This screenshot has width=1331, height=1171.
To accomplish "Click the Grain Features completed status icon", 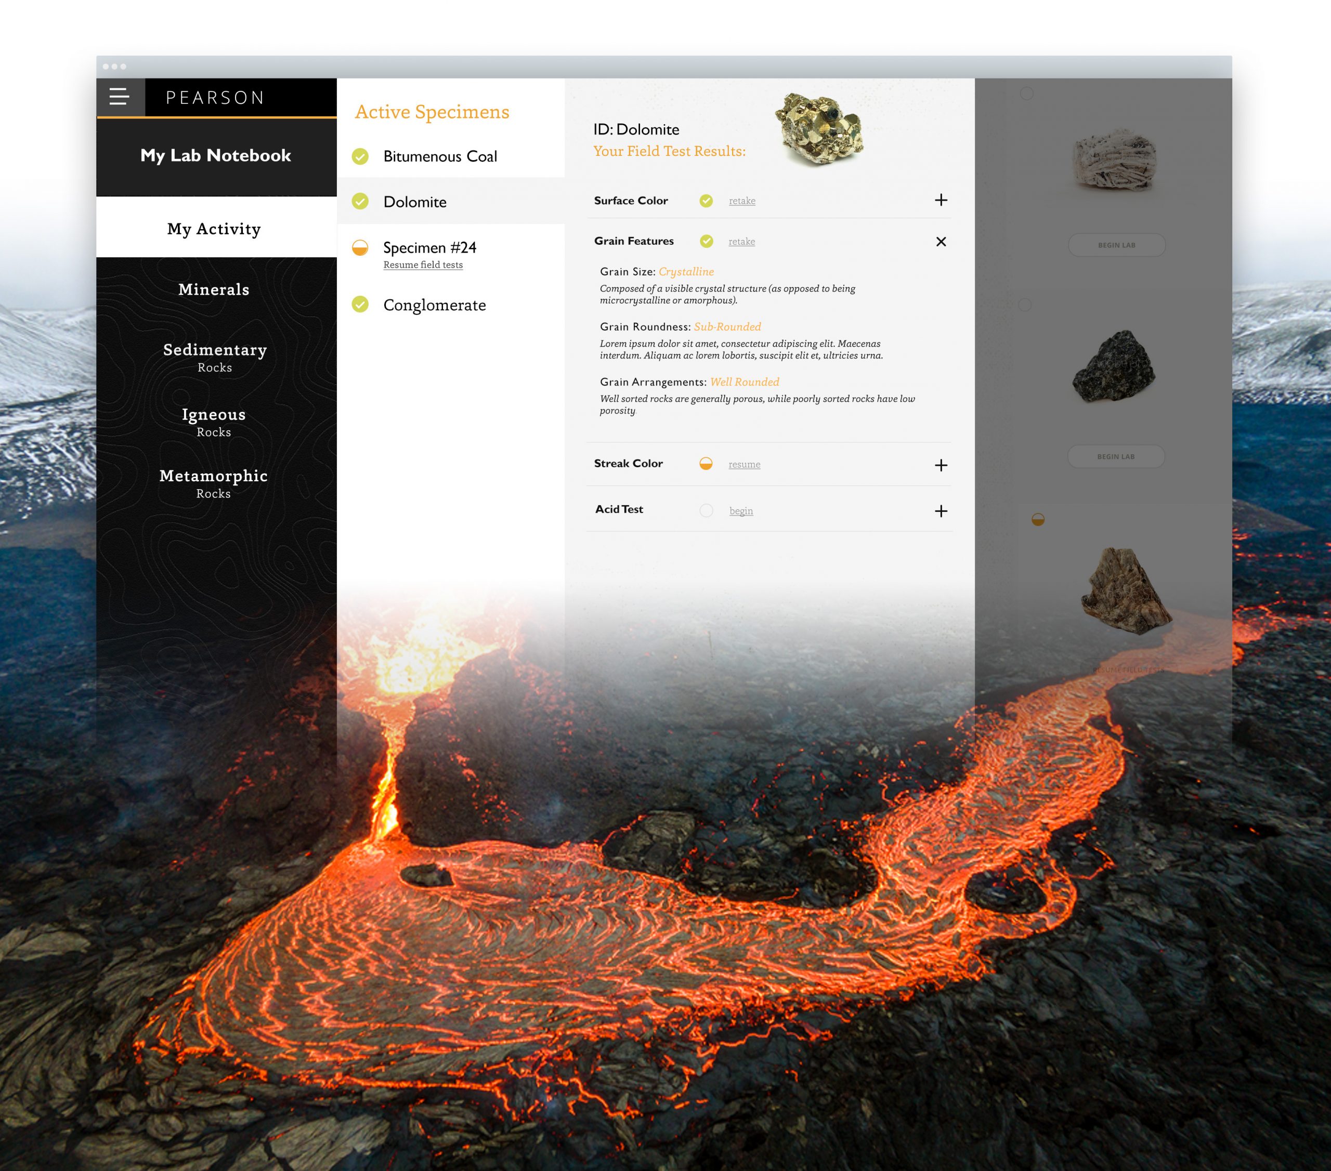I will coord(706,241).
